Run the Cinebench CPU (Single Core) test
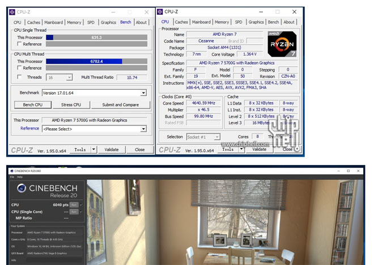The image size is (374, 265). [x=74, y=212]
